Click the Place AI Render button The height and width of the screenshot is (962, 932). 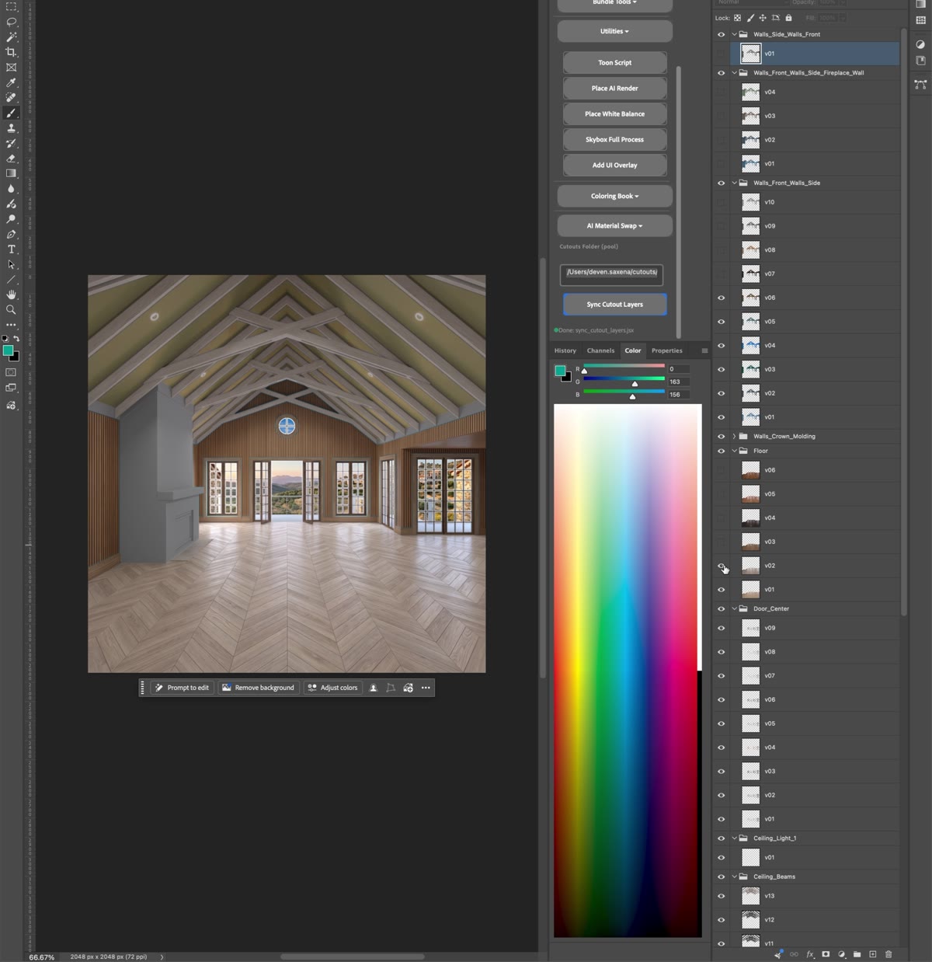tap(614, 89)
